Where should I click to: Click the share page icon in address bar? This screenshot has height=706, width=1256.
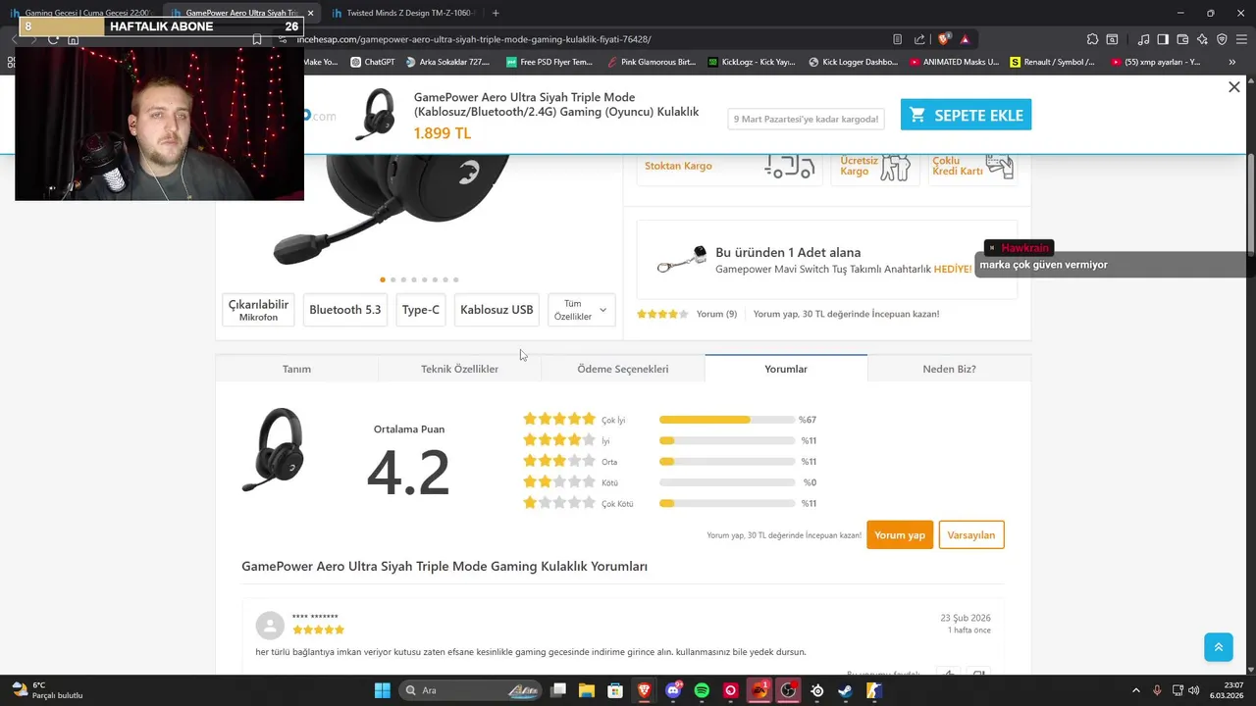[919, 39]
